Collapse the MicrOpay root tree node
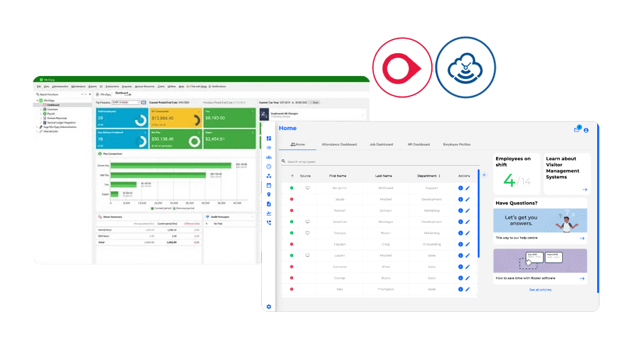The height and width of the screenshot is (349, 632). point(38,101)
